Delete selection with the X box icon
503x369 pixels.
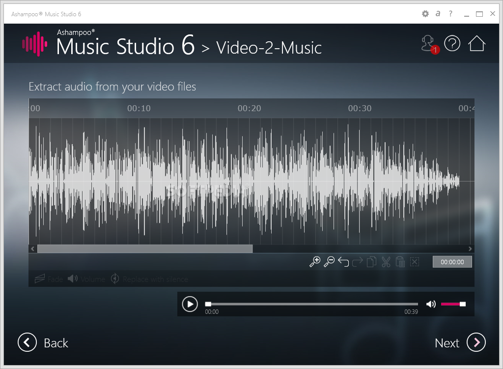pyautogui.click(x=415, y=262)
